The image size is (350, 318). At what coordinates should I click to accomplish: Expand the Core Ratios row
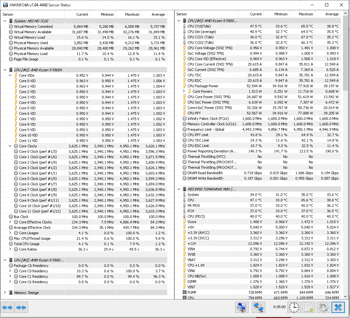(10, 249)
